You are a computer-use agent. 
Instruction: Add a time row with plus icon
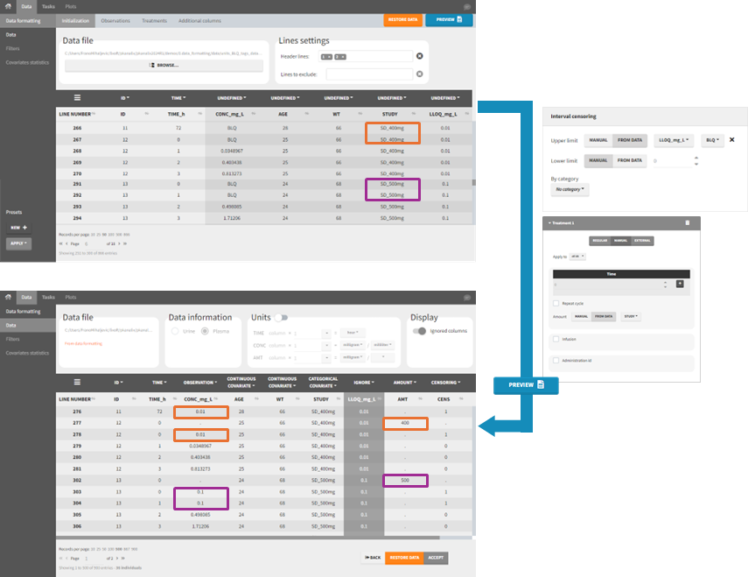680,284
